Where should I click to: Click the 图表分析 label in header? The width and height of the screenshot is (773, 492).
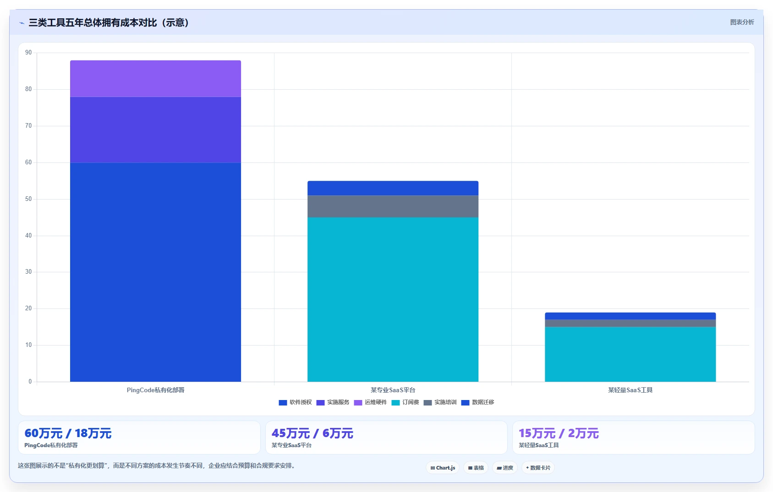pos(742,22)
